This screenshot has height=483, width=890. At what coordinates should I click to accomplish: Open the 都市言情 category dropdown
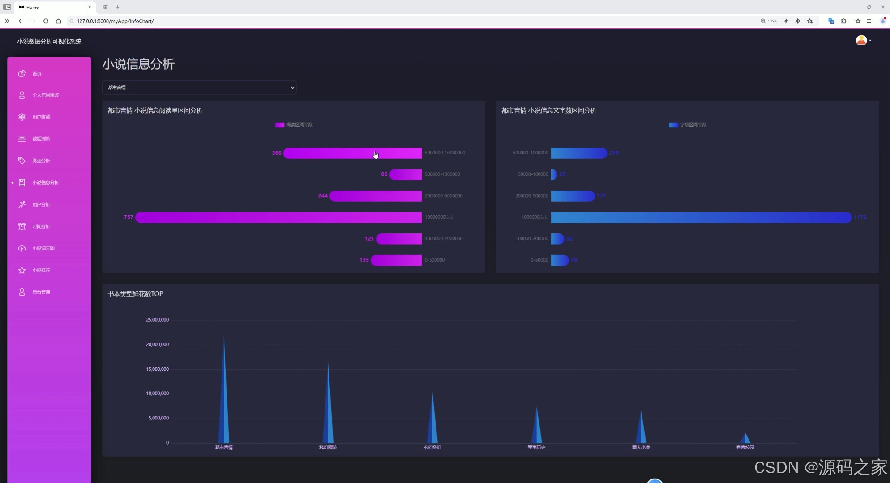pyautogui.click(x=199, y=88)
